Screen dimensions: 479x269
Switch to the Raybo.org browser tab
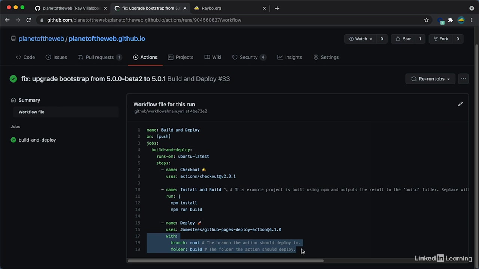pyautogui.click(x=230, y=8)
